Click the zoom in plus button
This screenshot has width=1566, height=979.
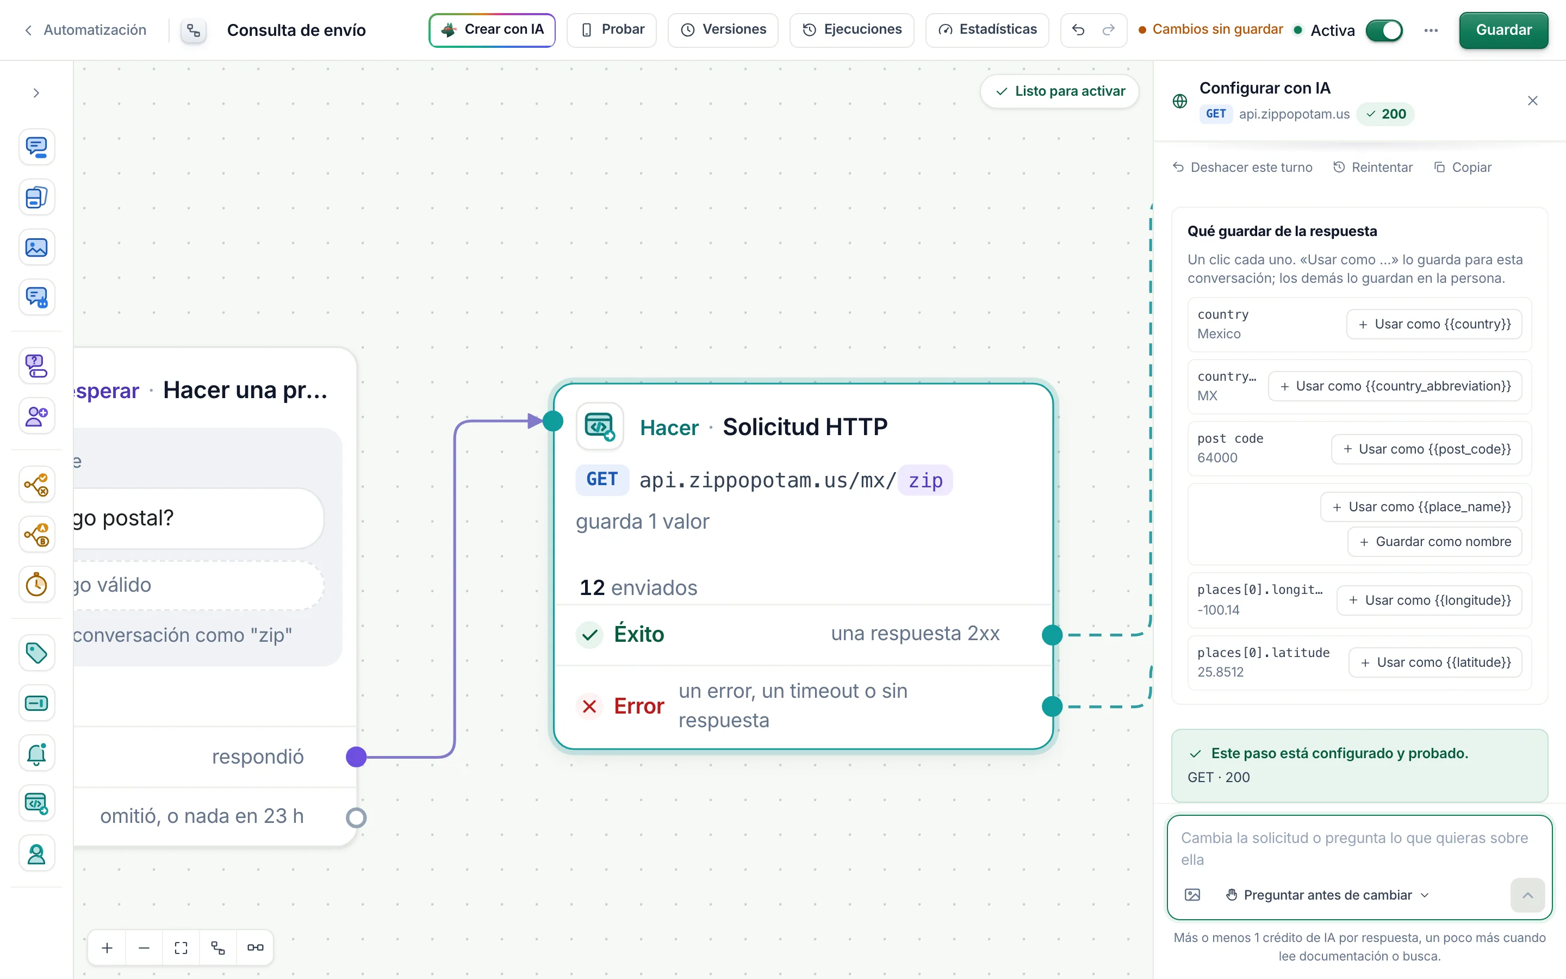pos(108,948)
